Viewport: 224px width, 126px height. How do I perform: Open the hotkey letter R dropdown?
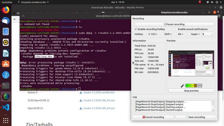tap(208, 34)
